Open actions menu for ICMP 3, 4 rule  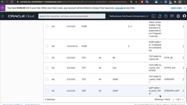pyautogui.click(x=183, y=27)
